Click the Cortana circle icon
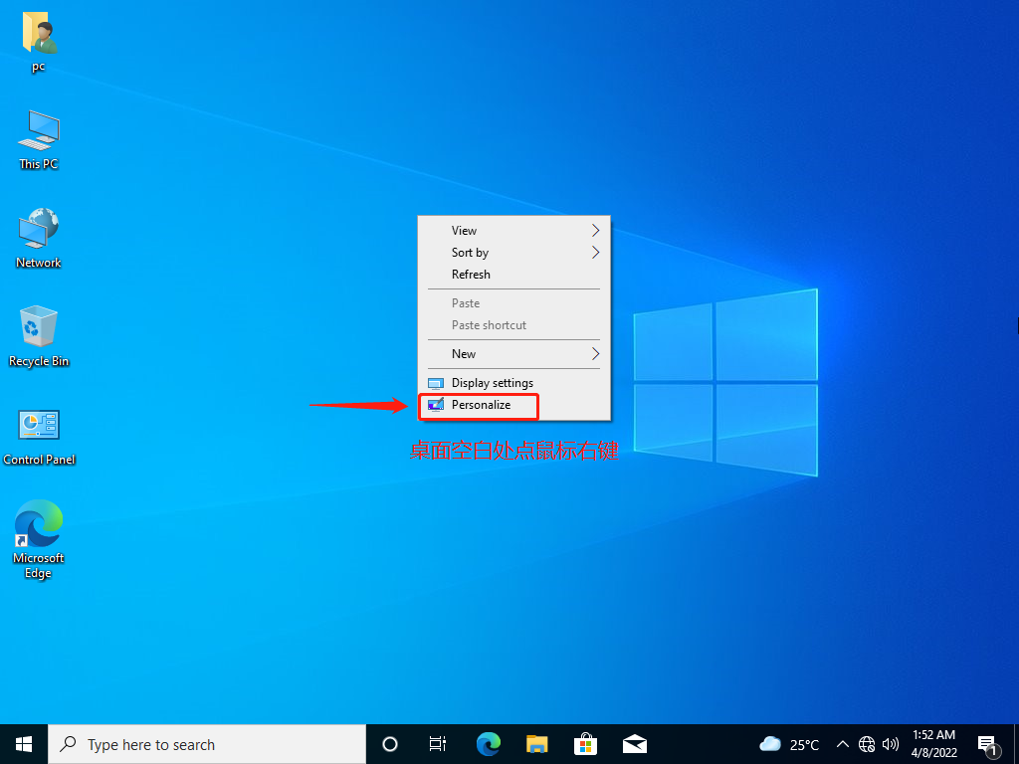Viewport: 1019px width, 764px height. 389,743
